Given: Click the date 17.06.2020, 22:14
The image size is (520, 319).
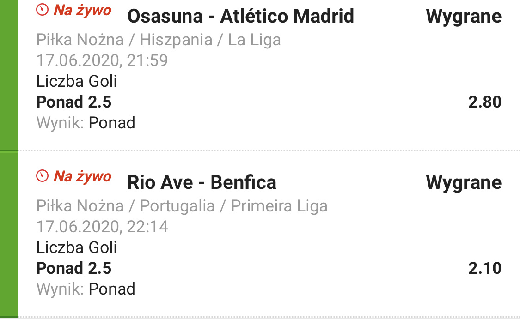Looking at the screenshot, I should tap(102, 227).
